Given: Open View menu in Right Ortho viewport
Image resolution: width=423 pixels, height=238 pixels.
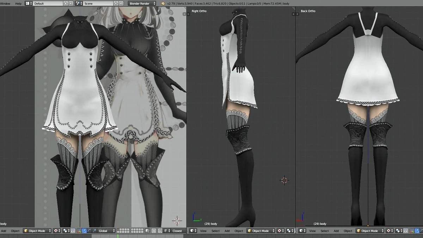Looking at the screenshot, I should click(203, 231).
